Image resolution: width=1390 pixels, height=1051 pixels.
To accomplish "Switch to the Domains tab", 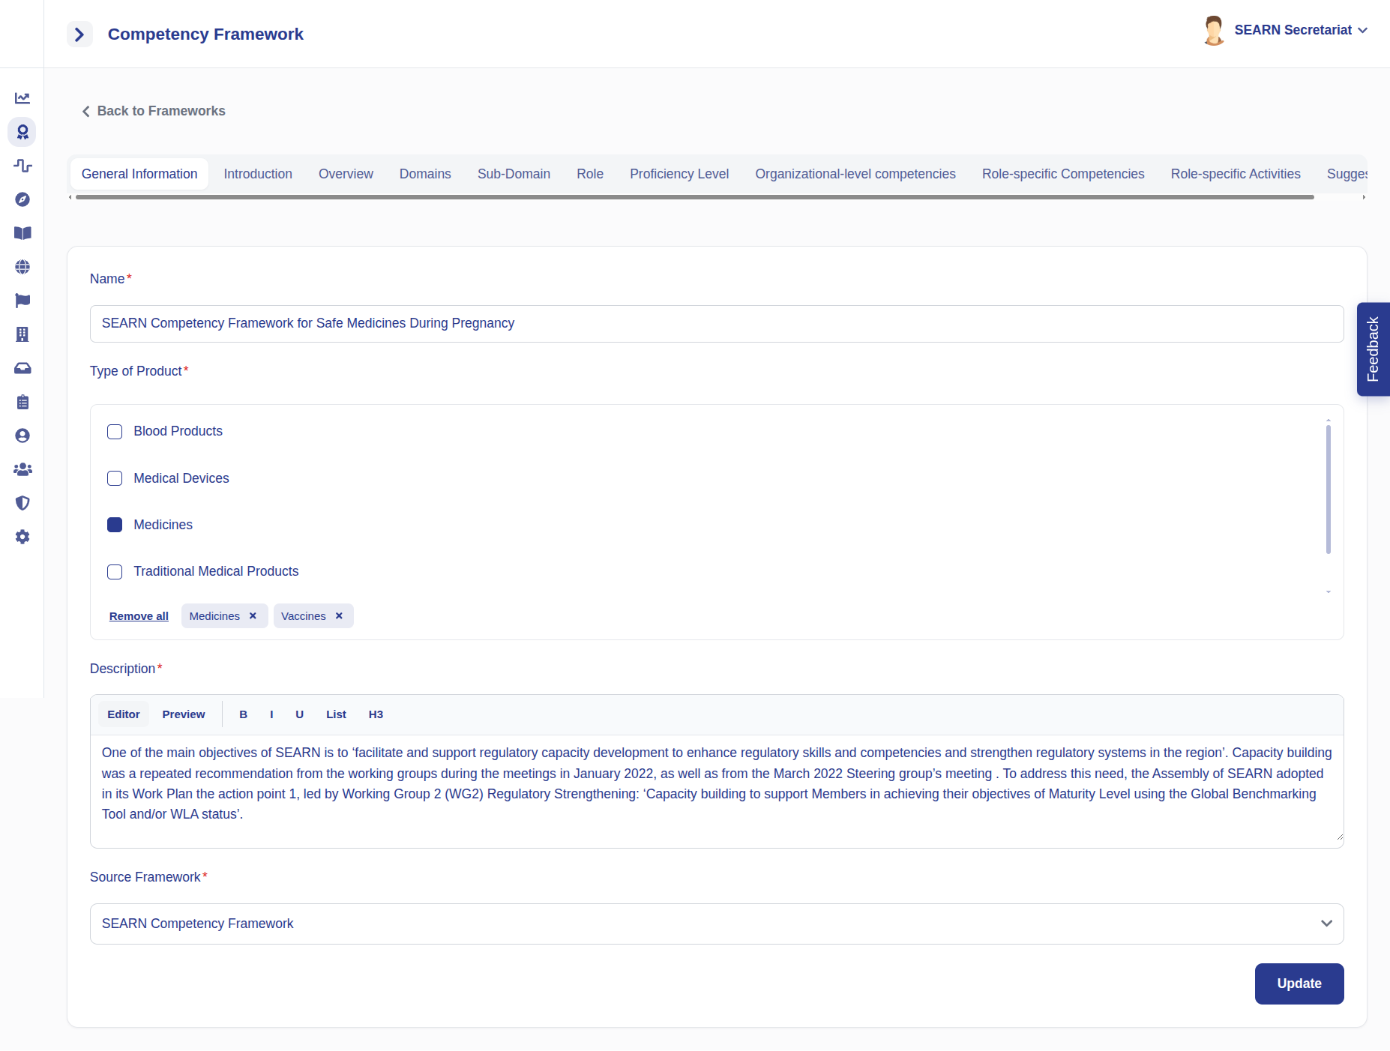I will tap(425, 174).
